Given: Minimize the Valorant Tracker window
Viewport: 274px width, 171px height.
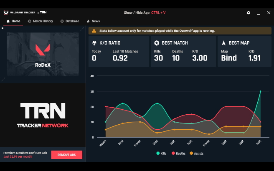Looking at the screenshot, I should [x=258, y=13].
